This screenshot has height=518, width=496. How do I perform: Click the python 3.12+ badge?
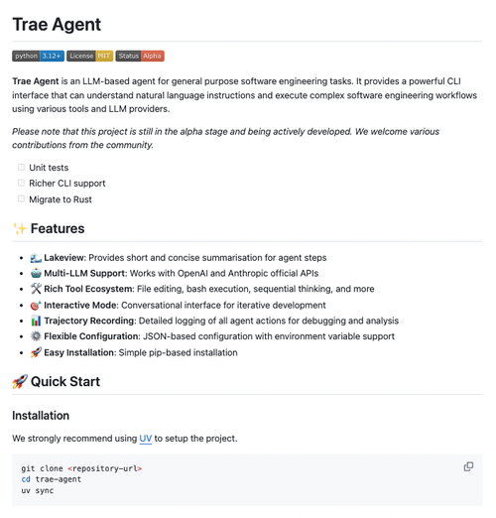point(39,56)
